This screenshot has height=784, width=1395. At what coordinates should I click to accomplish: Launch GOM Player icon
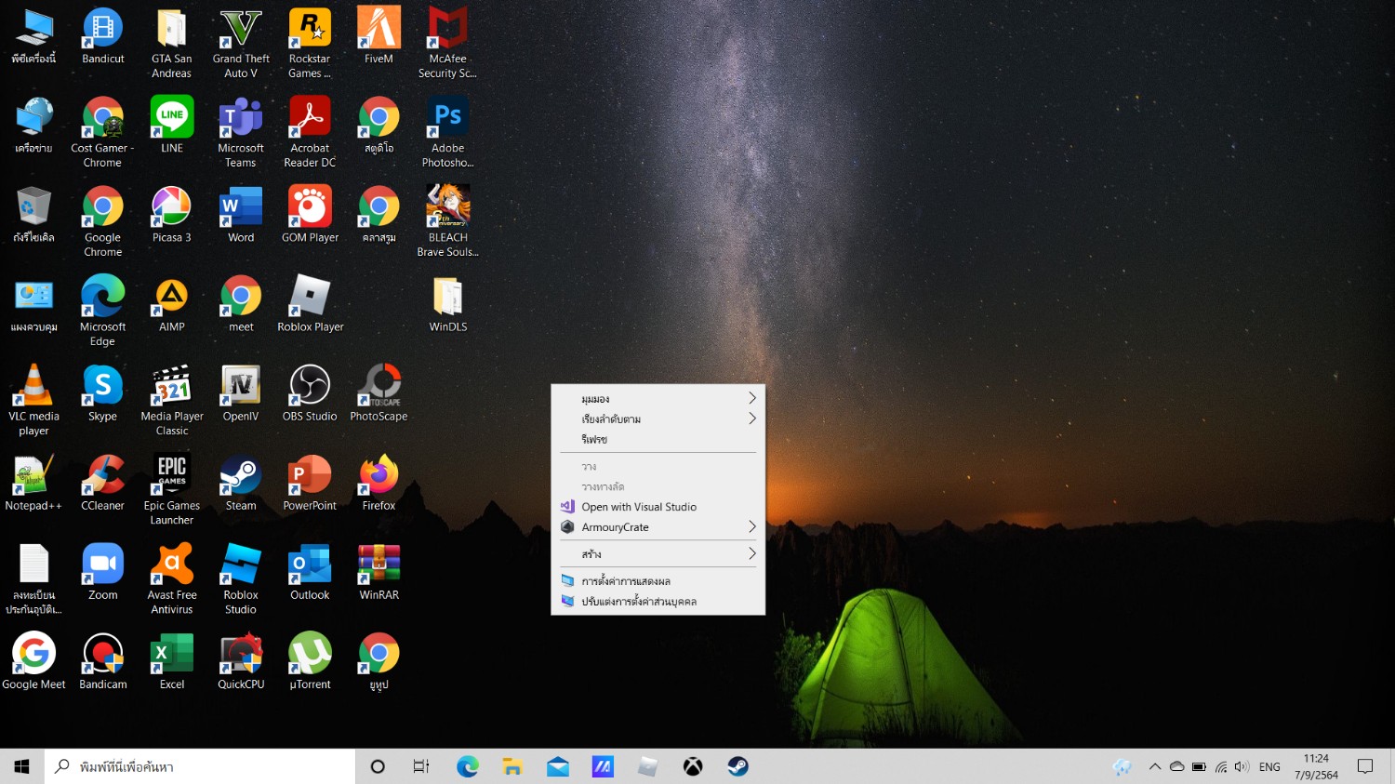(x=310, y=215)
